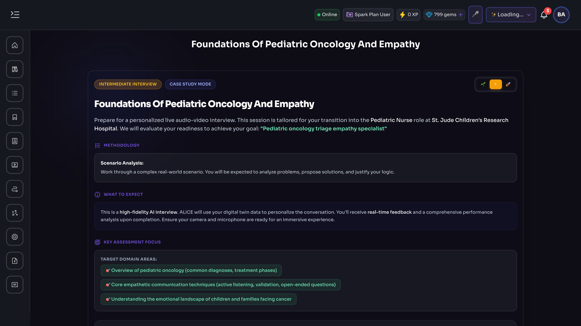Open the BA user avatar menu
Image resolution: width=581 pixels, height=326 pixels.
point(561,14)
